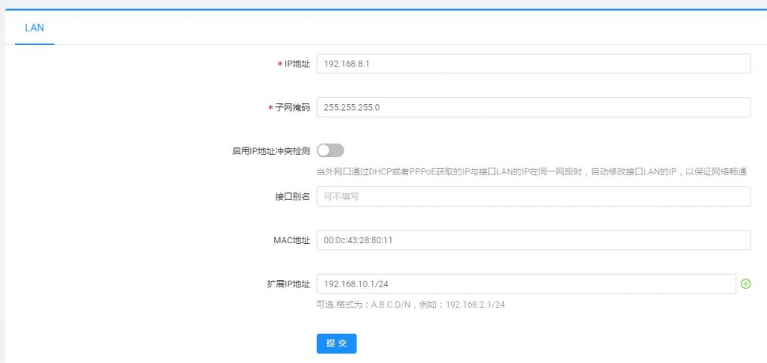
Task: Click the 启用IP地址冲突检测 label text
Action: click(x=271, y=151)
